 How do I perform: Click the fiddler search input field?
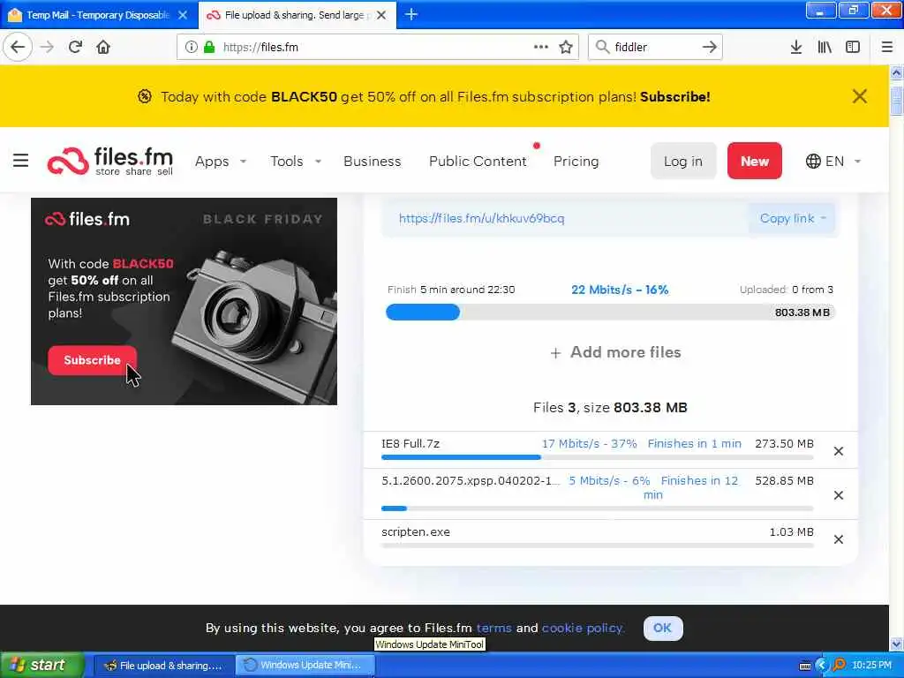click(x=654, y=47)
